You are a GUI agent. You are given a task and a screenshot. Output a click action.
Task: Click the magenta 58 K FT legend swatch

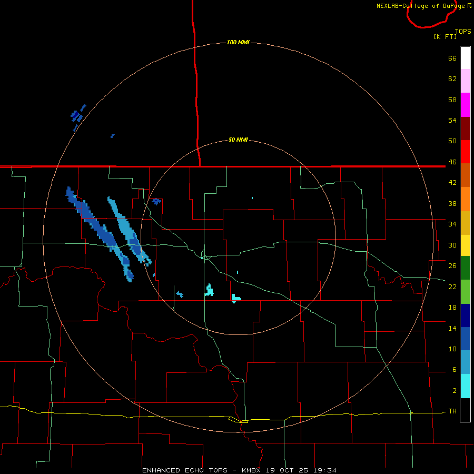[465, 105]
